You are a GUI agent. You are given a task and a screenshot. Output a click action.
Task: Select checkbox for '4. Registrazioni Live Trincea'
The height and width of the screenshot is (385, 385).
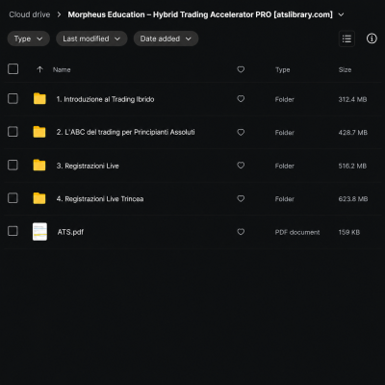(x=13, y=198)
